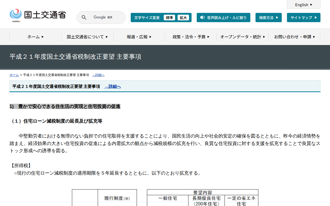Open the 検索方法 page
This screenshot has width=330, height=206.
point(269,18)
